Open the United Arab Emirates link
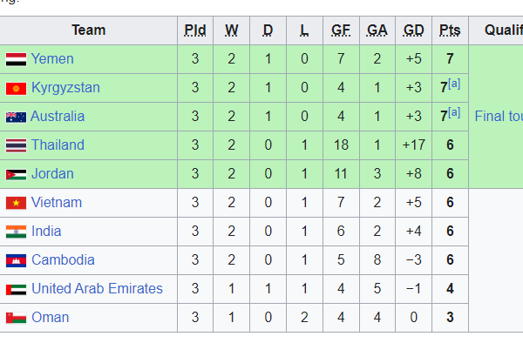523x343 pixels. [x=97, y=288]
